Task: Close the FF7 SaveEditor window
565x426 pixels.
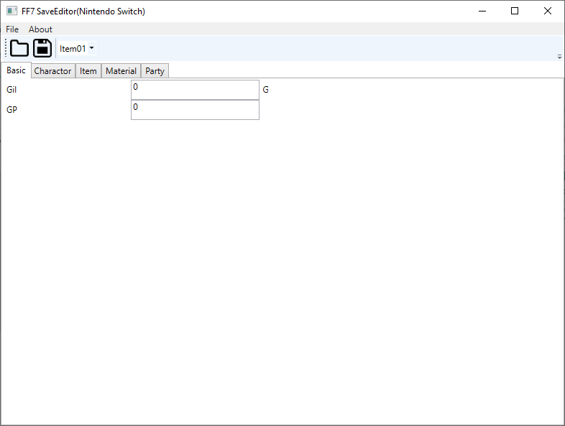Action: click(548, 11)
